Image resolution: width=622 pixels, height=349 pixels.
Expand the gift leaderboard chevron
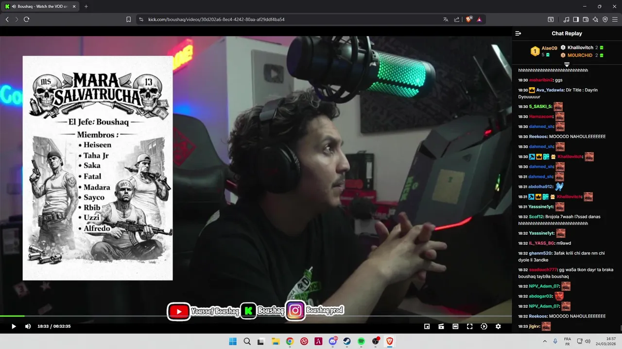[x=567, y=64]
